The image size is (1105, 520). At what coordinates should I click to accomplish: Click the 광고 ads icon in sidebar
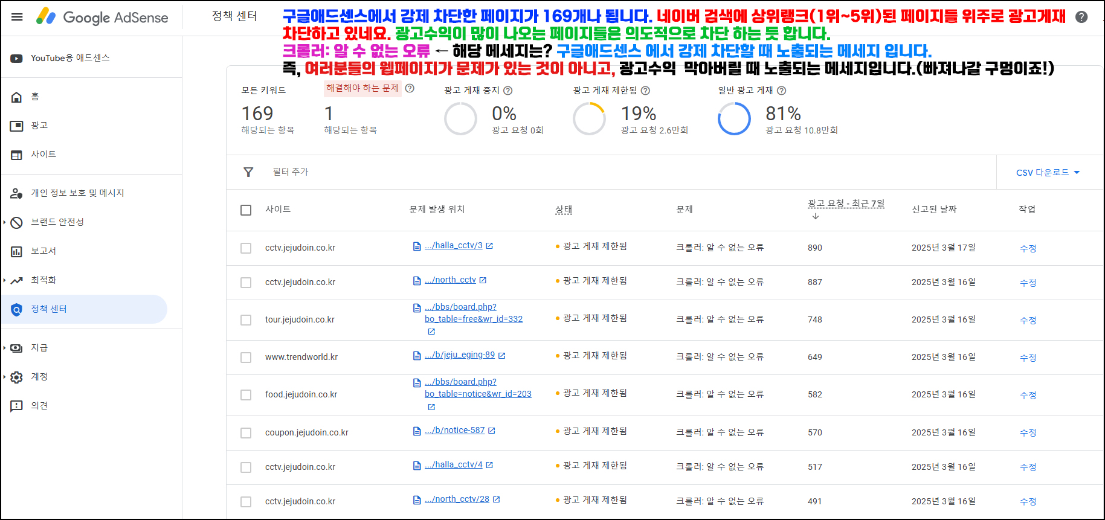click(17, 126)
